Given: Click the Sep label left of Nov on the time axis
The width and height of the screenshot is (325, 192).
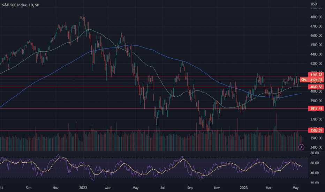Looking at the screenshot, I should (29, 188).
